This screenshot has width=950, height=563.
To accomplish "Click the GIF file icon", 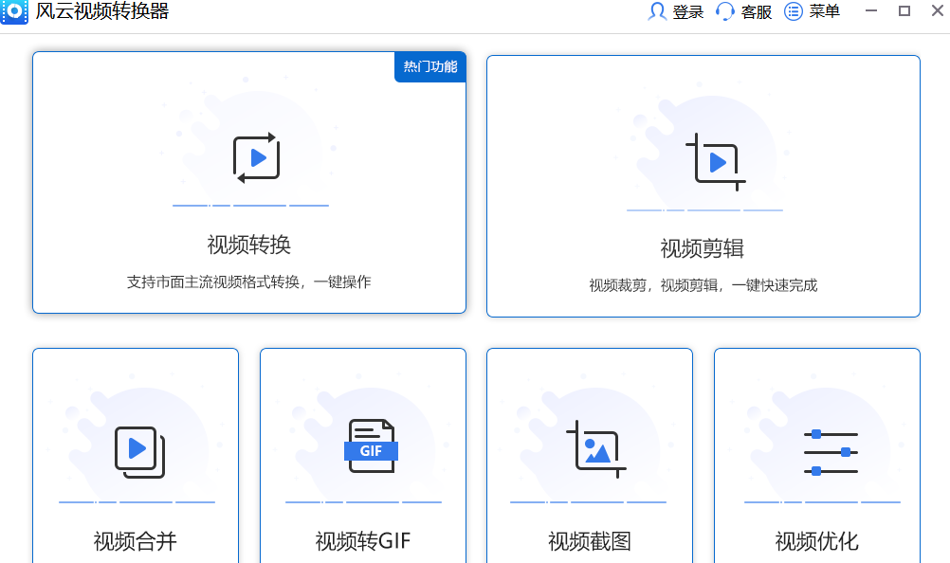I will click(371, 446).
